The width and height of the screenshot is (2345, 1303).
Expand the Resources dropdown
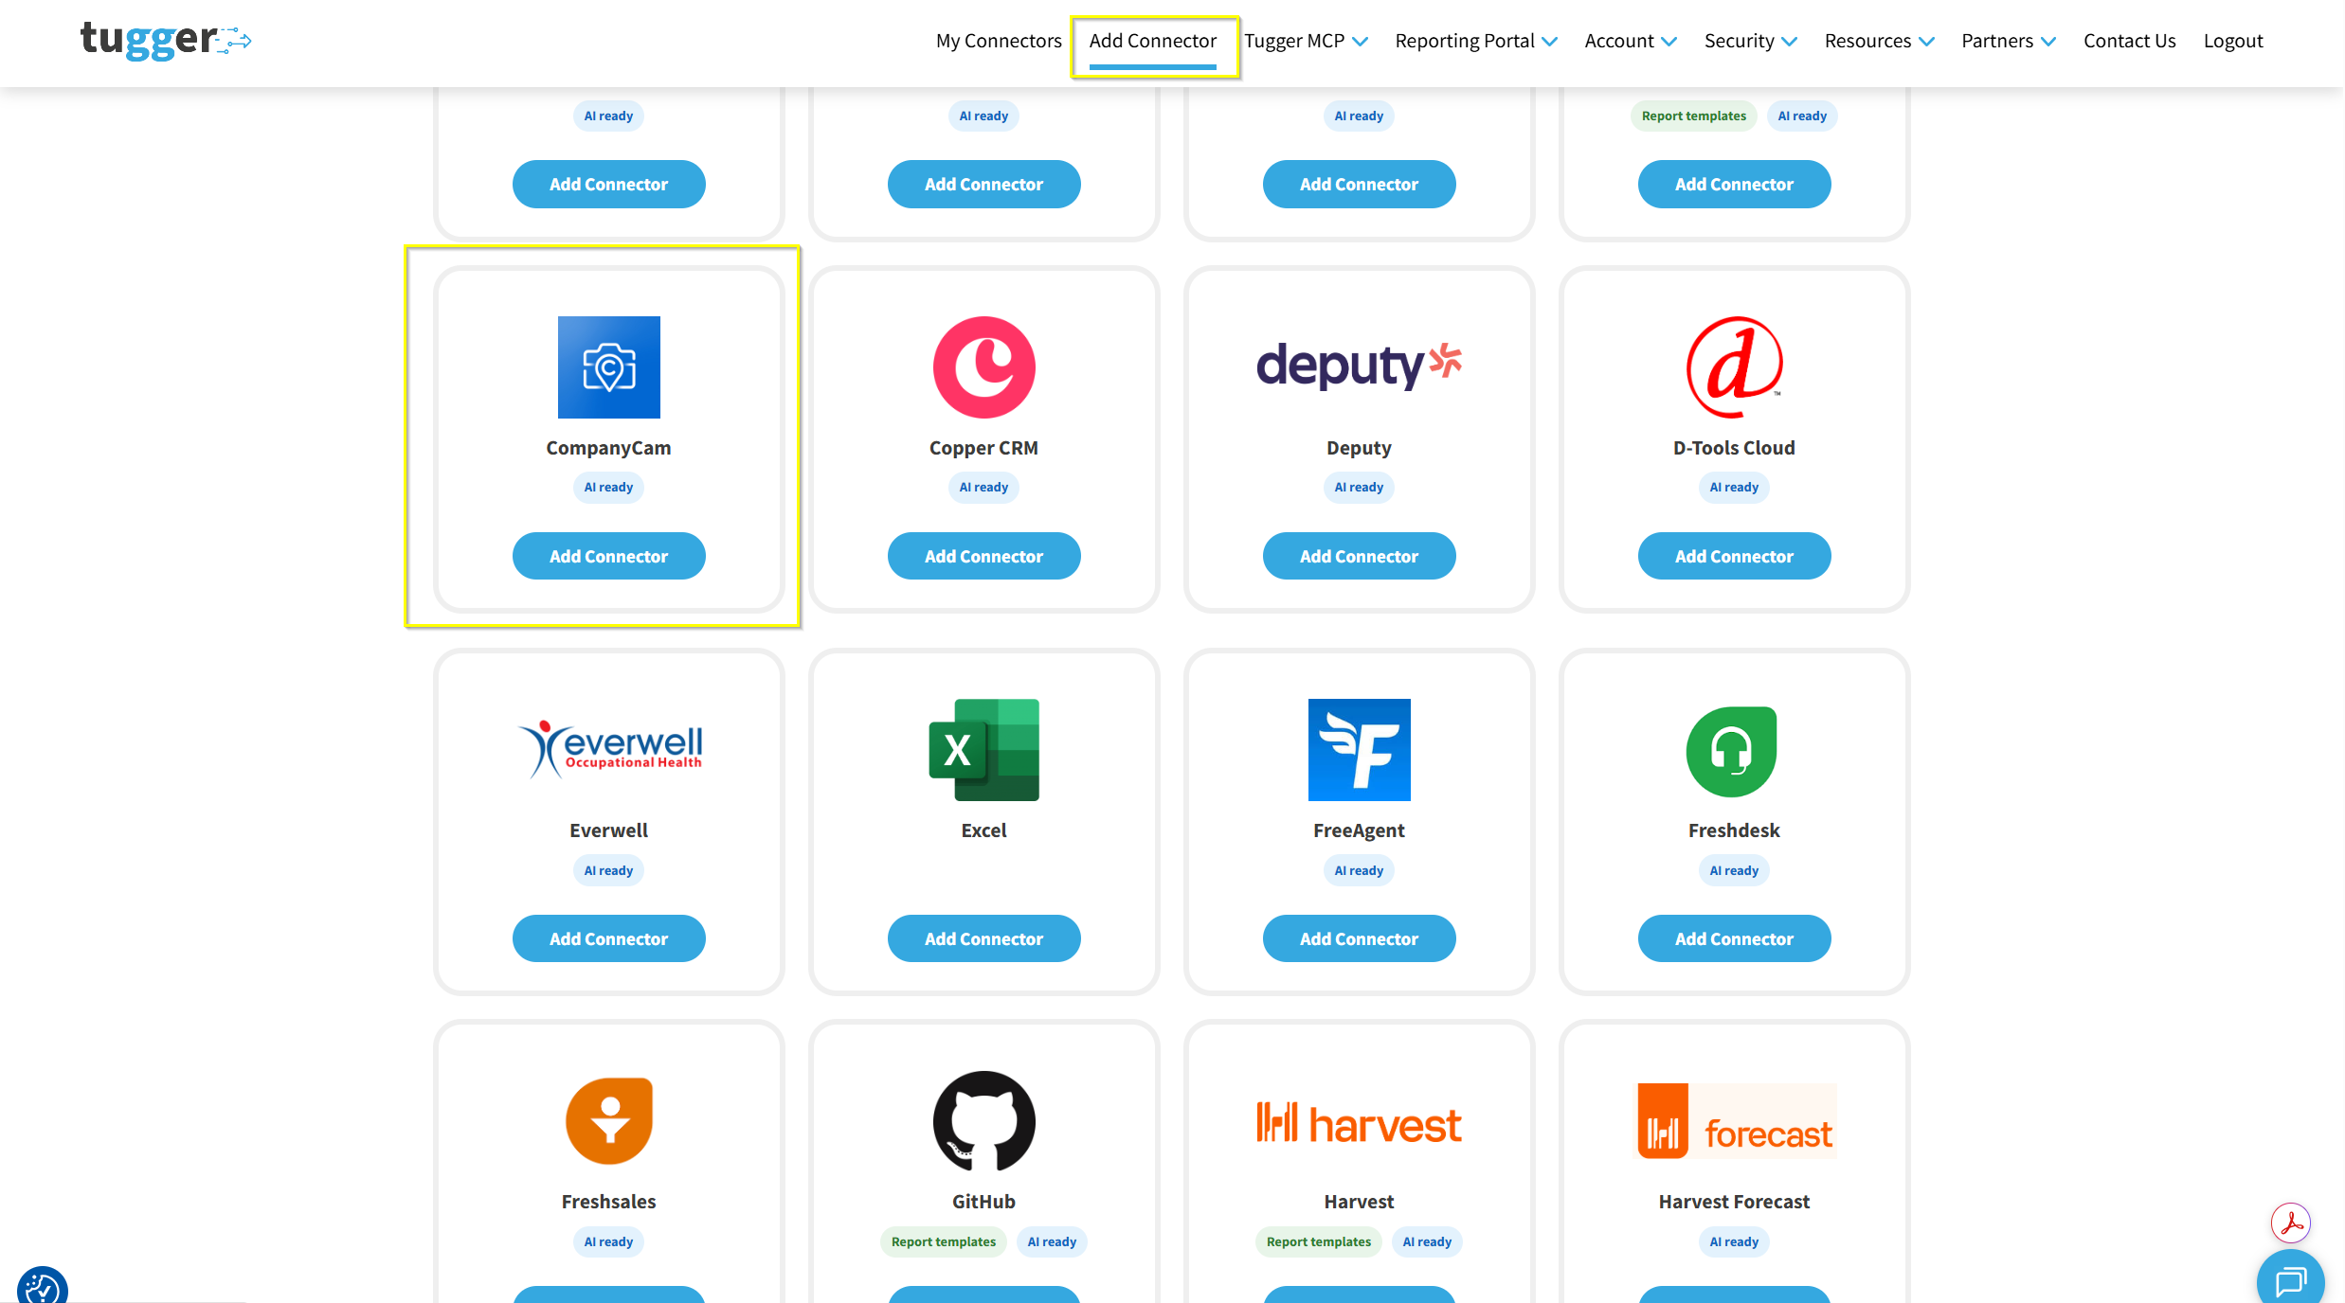[x=1880, y=41]
